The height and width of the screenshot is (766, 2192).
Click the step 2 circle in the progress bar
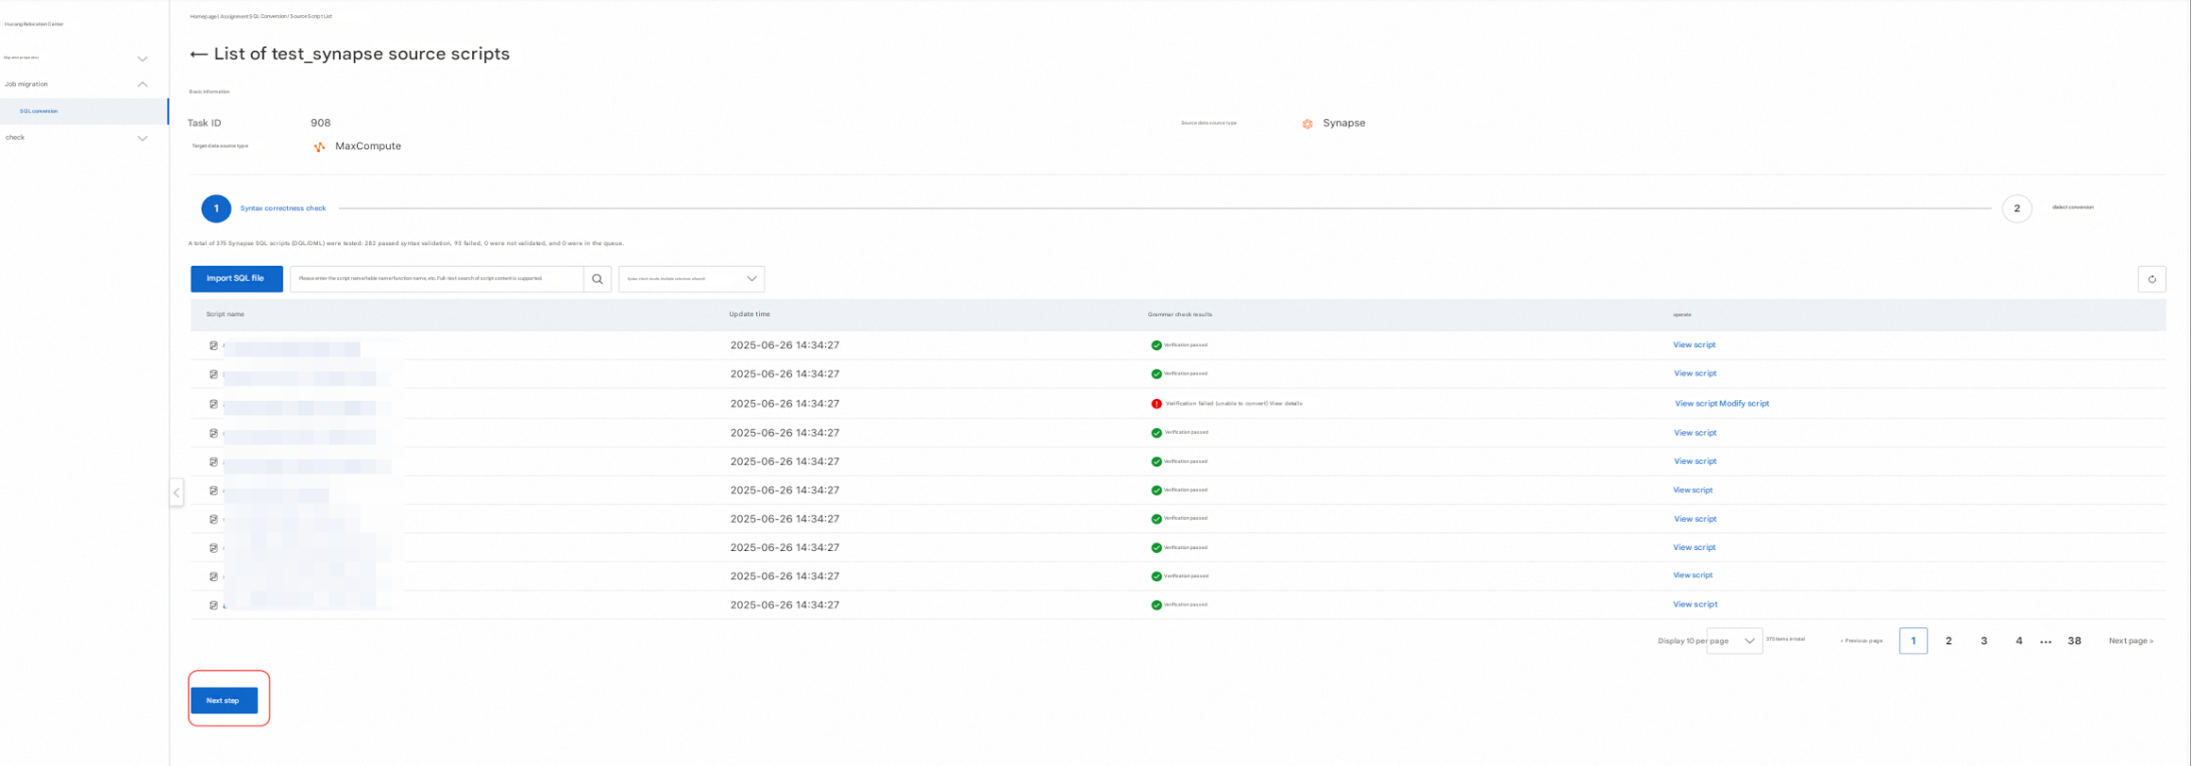pos(2016,208)
